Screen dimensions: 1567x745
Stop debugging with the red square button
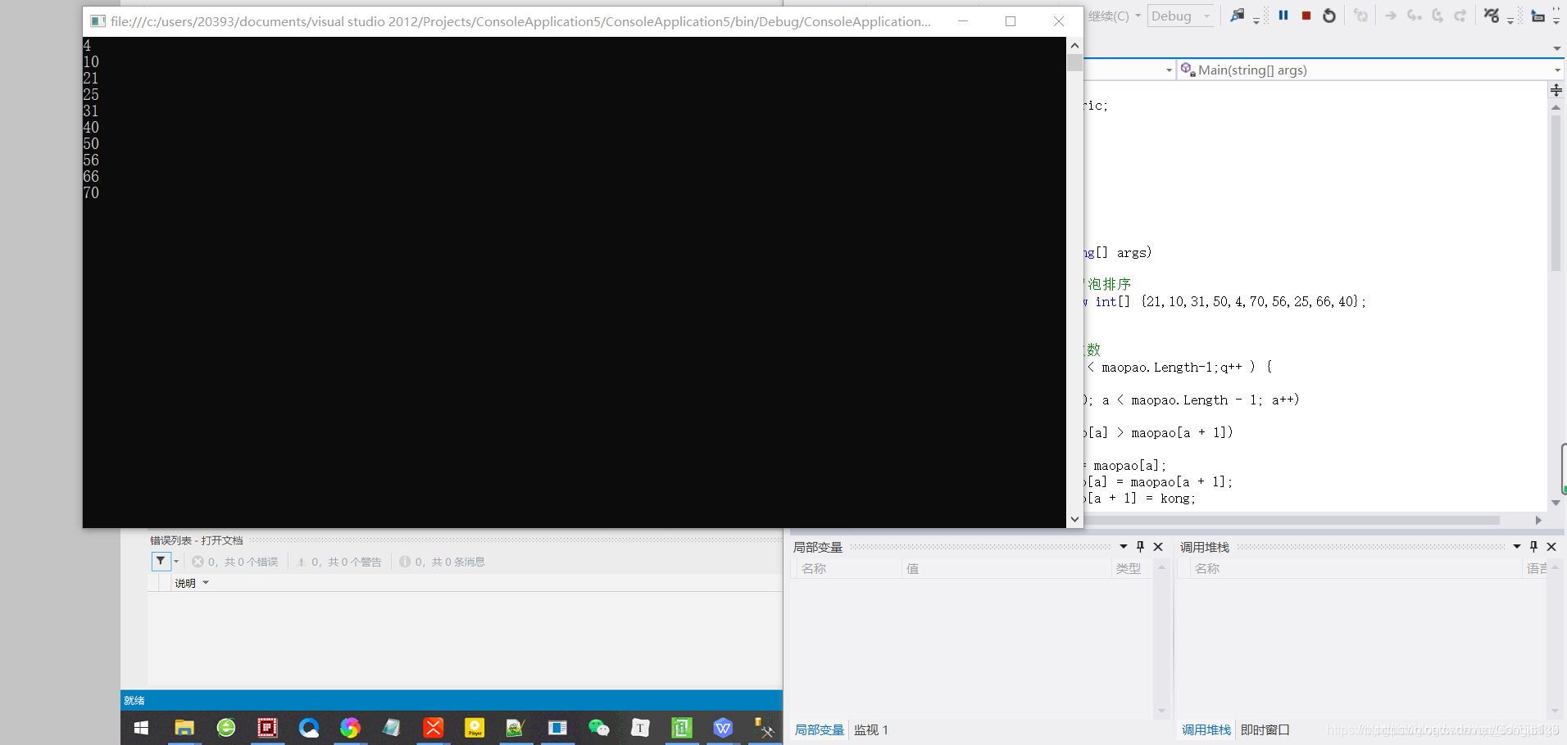click(1306, 16)
